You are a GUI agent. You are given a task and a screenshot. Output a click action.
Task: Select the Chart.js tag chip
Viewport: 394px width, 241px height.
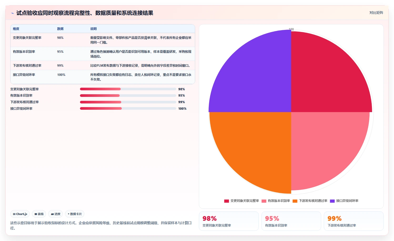coord(20,214)
